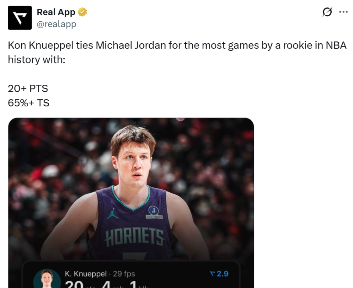This screenshot has height=288, width=353.
Task: Click the Real App display name
Action: point(56,12)
